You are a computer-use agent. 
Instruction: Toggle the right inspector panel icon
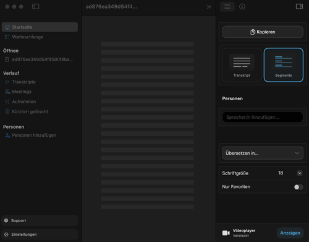[299, 7]
